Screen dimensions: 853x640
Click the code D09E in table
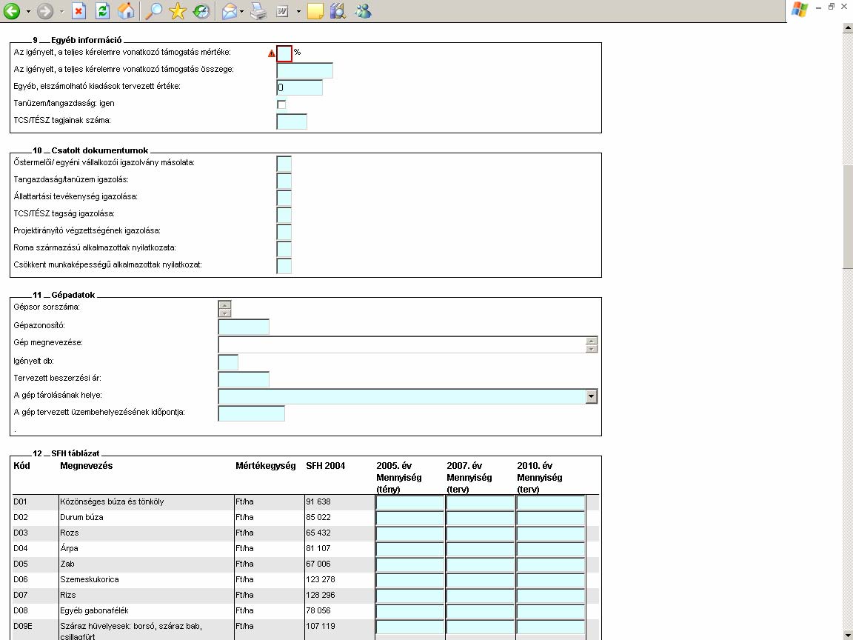(x=23, y=627)
